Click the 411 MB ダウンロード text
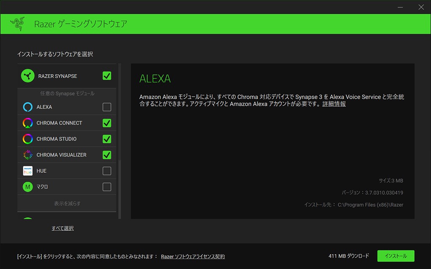 point(349,256)
